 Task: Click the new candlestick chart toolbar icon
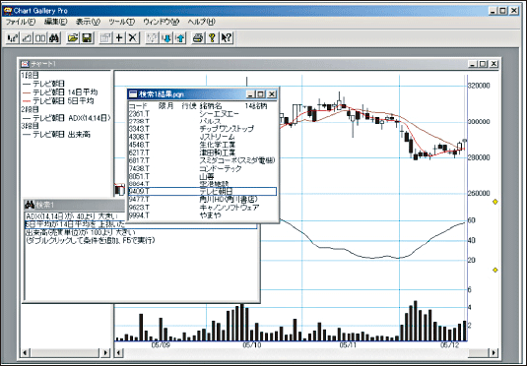coord(13,38)
